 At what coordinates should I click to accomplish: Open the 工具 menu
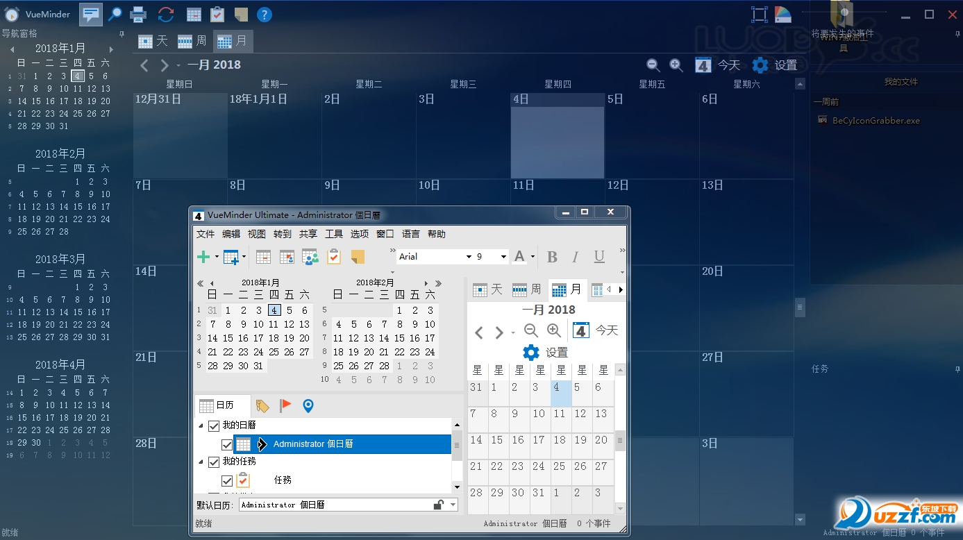tap(334, 234)
